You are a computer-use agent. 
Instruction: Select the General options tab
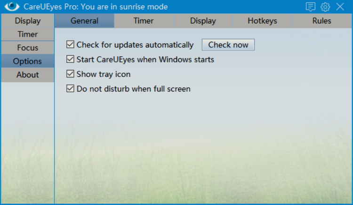(84, 21)
